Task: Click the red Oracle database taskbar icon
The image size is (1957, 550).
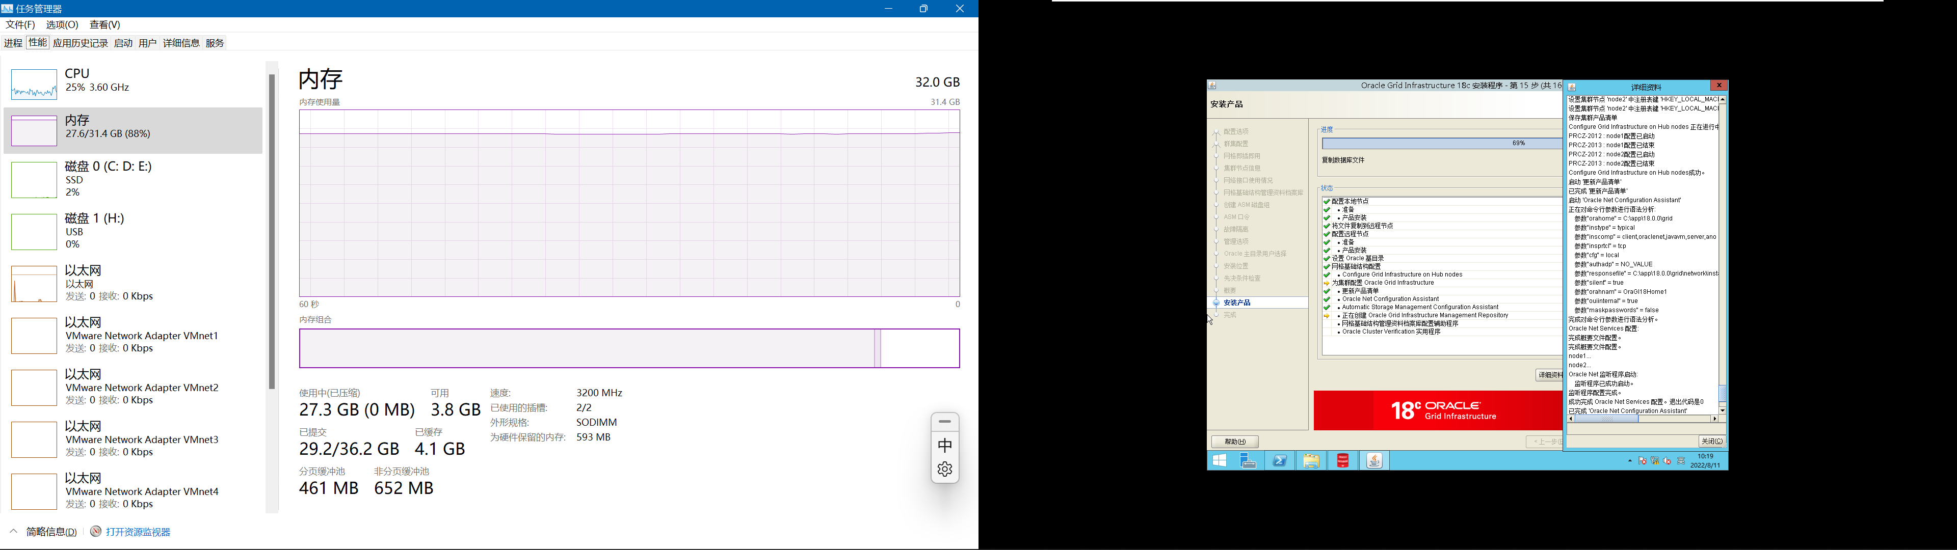Action: tap(1343, 460)
